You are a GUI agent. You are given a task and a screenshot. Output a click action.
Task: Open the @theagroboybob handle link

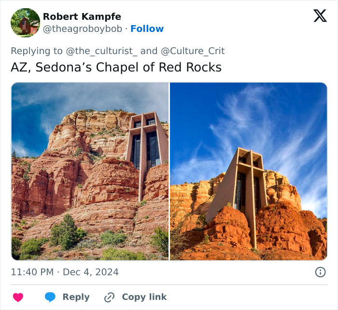pos(83,29)
